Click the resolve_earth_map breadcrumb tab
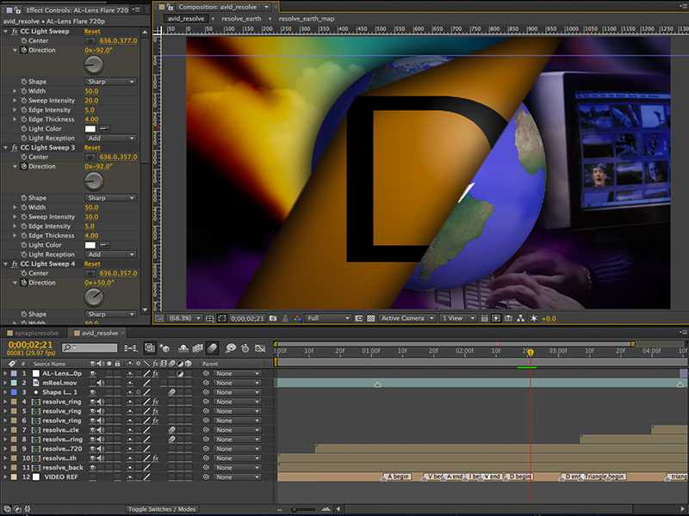This screenshot has height=516, width=689. coord(307,18)
